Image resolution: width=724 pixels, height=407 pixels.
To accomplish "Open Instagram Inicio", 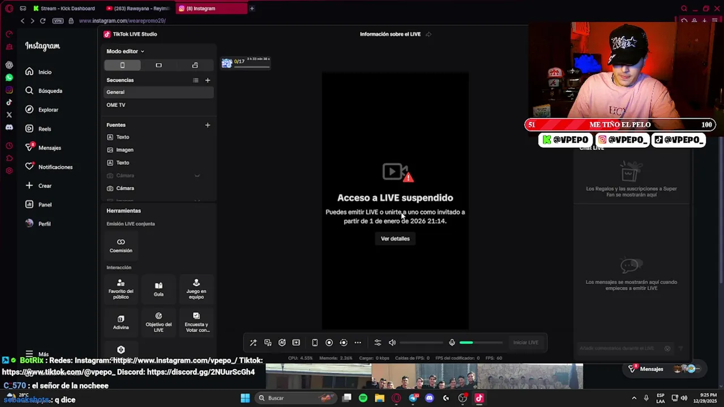I will [x=38, y=72].
